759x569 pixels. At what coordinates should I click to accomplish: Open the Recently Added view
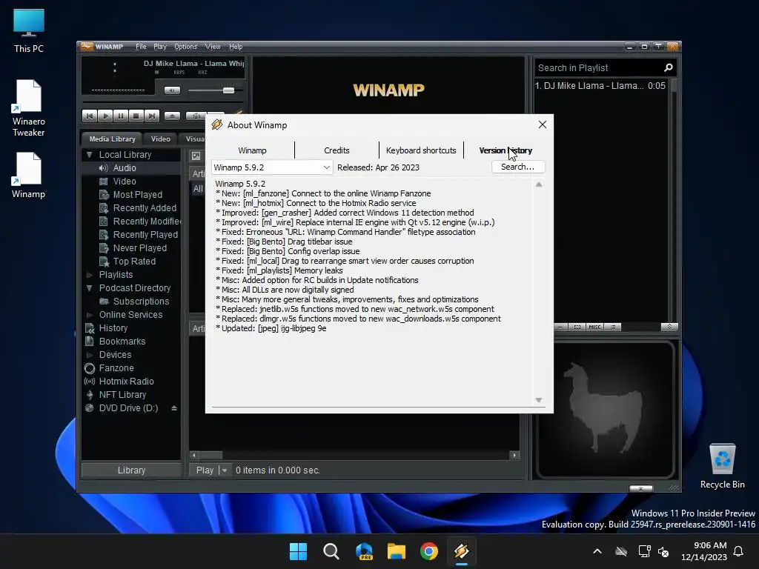pyautogui.click(x=145, y=208)
